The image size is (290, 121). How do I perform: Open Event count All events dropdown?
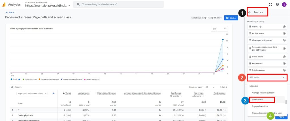[x=176, y=96]
